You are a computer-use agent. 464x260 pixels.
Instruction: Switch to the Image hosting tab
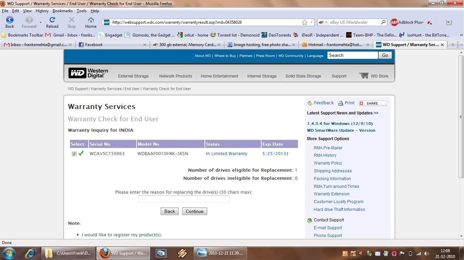(x=261, y=45)
